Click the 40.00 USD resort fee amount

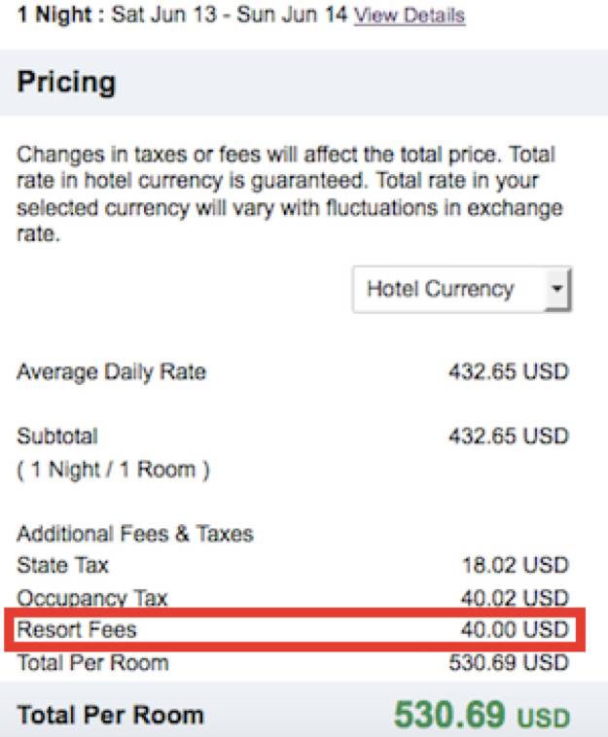(x=515, y=630)
